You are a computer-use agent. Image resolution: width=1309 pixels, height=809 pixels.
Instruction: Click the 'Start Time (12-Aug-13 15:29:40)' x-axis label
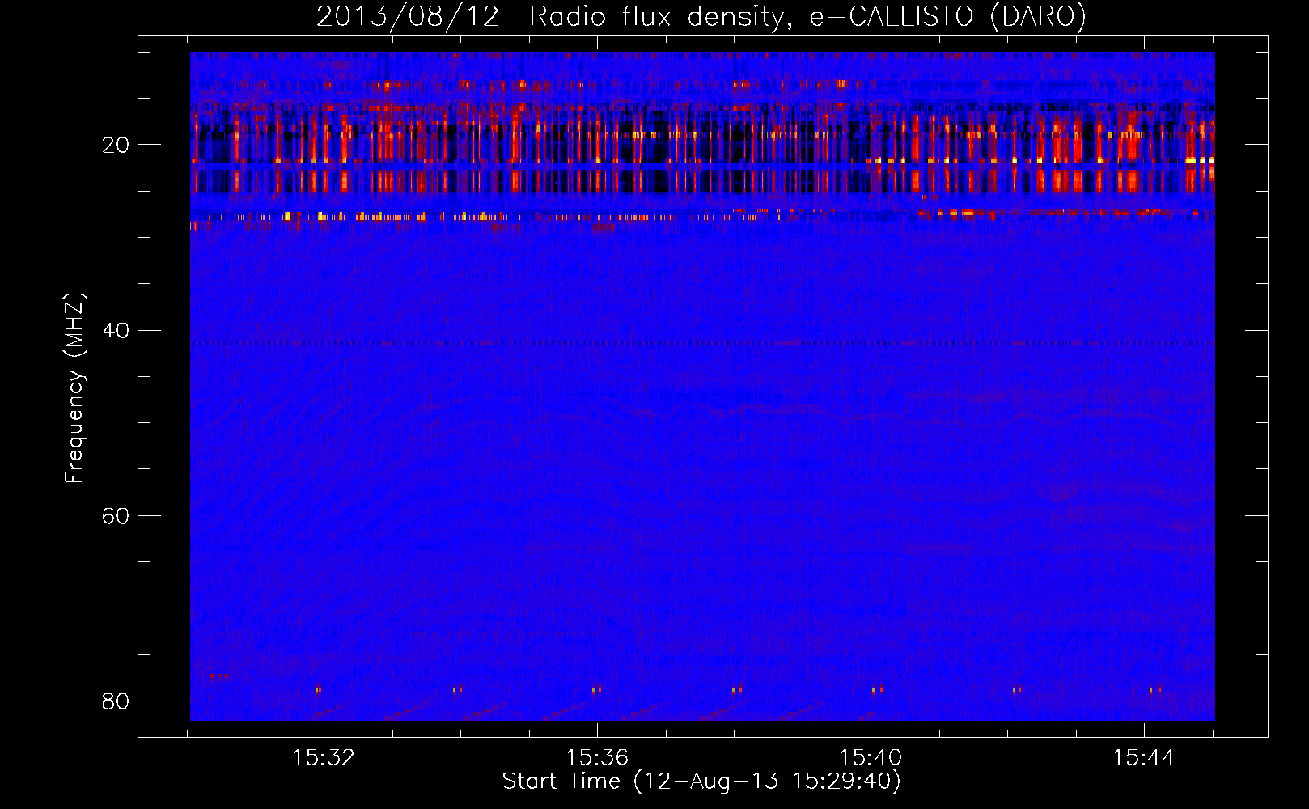pos(701,781)
